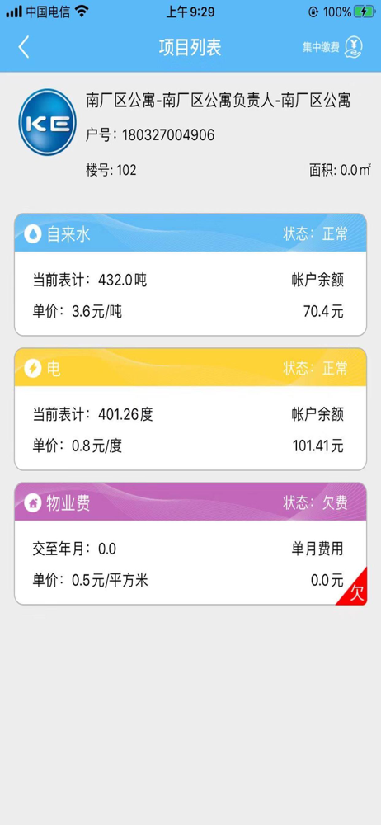Open the 自来水 card header
This screenshot has width=381, height=825.
click(190, 233)
